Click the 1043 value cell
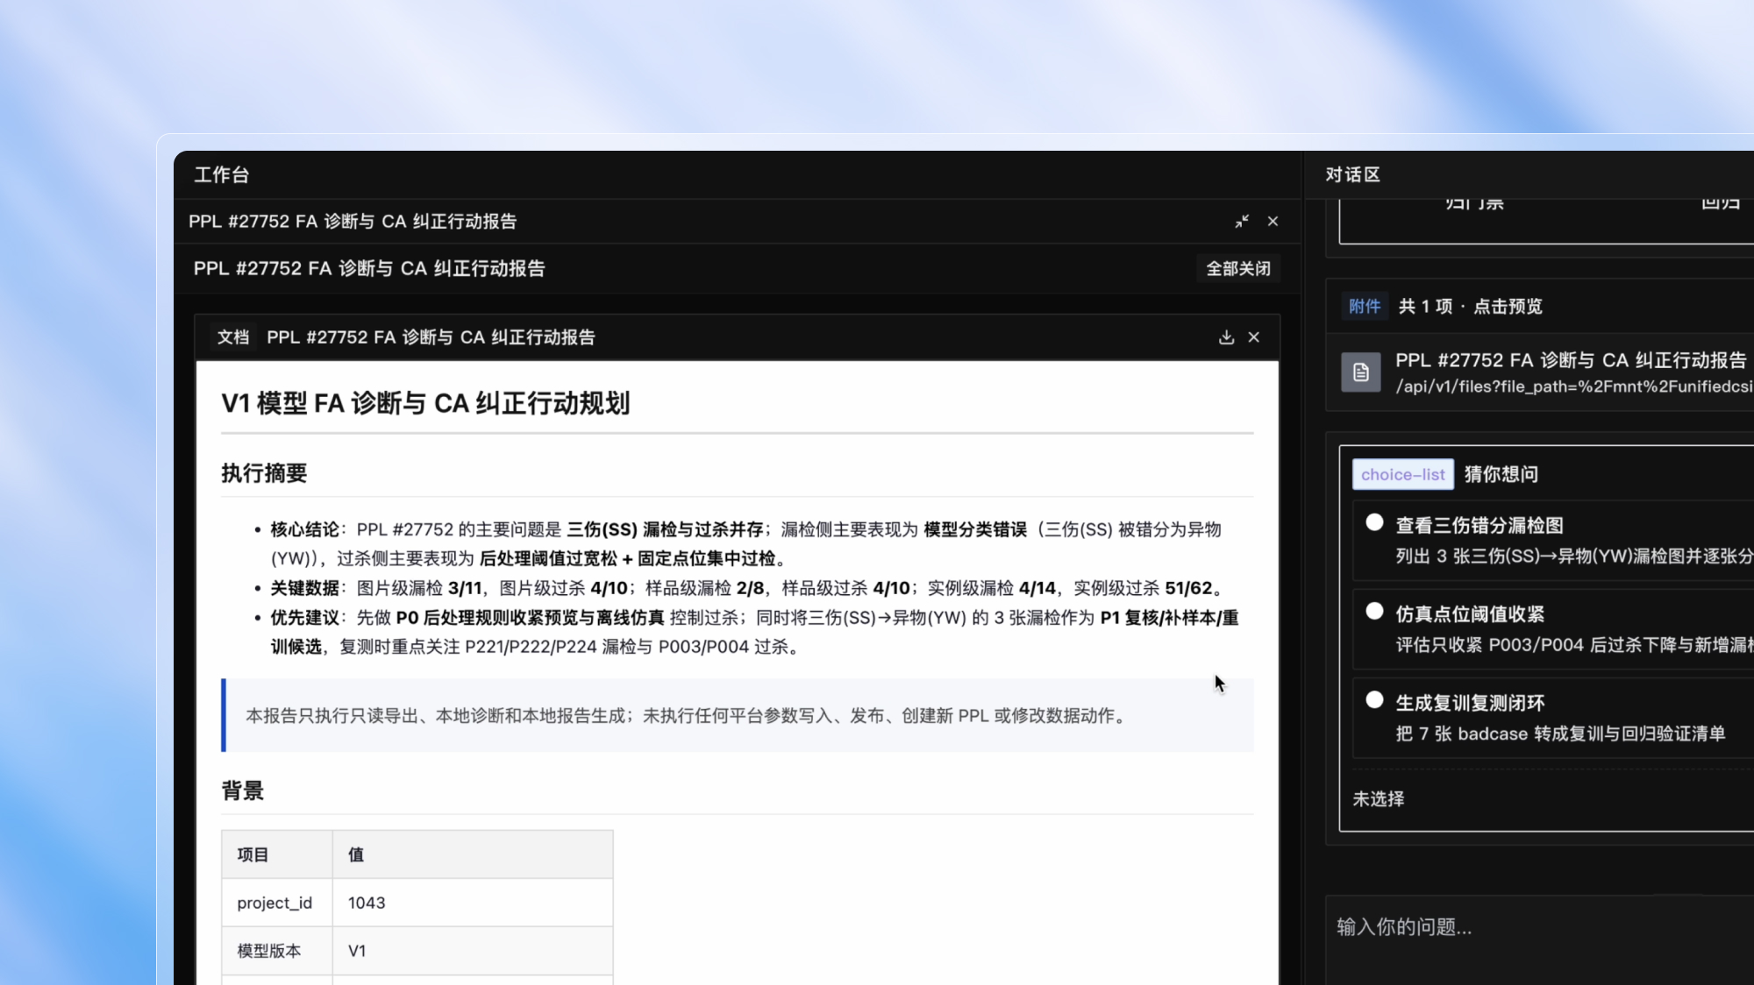This screenshot has height=985, width=1754. (473, 903)
